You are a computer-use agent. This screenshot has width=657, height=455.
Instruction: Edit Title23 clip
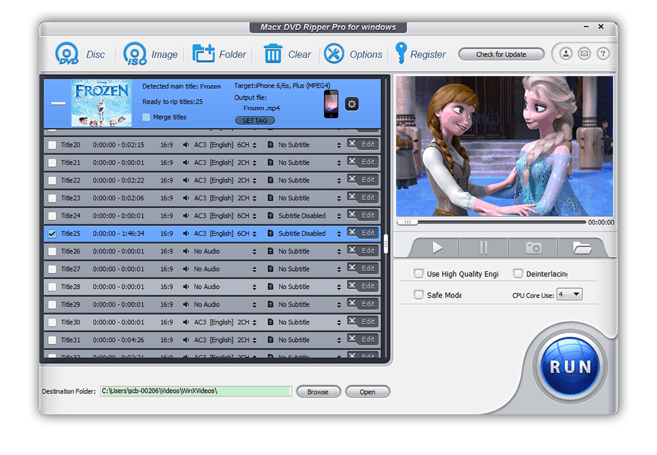tap(363, 198)
